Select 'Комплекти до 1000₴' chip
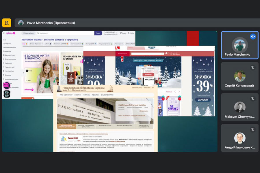This screenshot has height=173, width=260. tap(61, 44)
